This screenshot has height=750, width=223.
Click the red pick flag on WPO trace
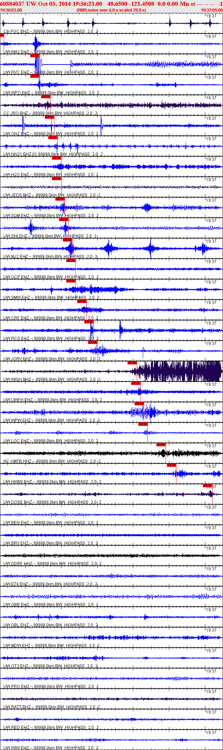35,76
